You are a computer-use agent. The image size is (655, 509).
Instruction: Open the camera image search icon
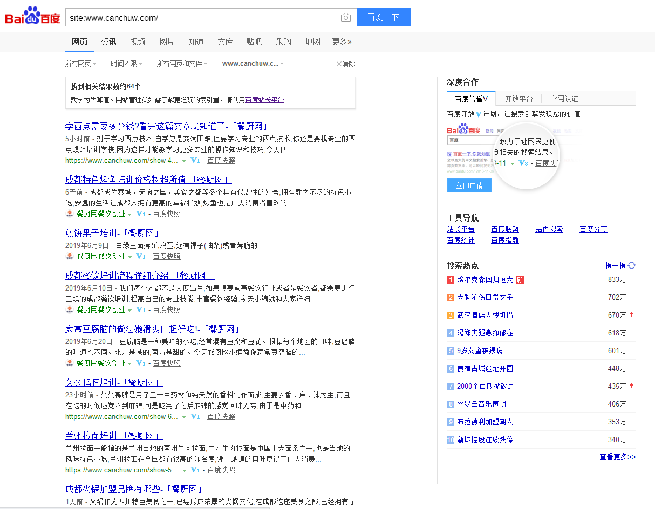point(346,17)
